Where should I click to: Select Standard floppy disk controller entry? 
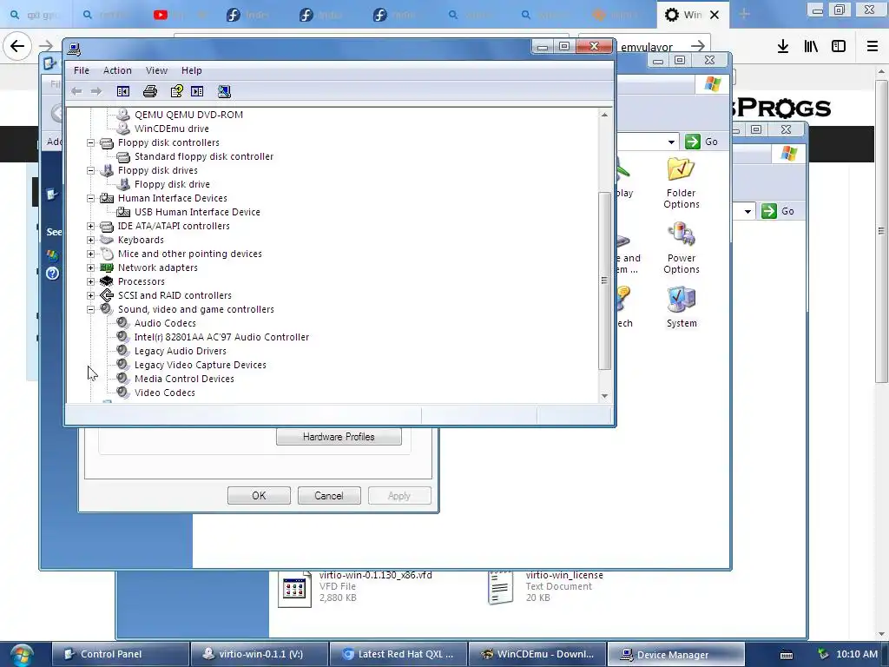coord(203,156)
